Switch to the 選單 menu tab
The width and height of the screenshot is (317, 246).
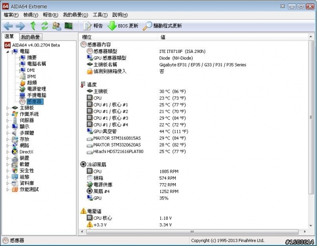click(x=9, y=36)
